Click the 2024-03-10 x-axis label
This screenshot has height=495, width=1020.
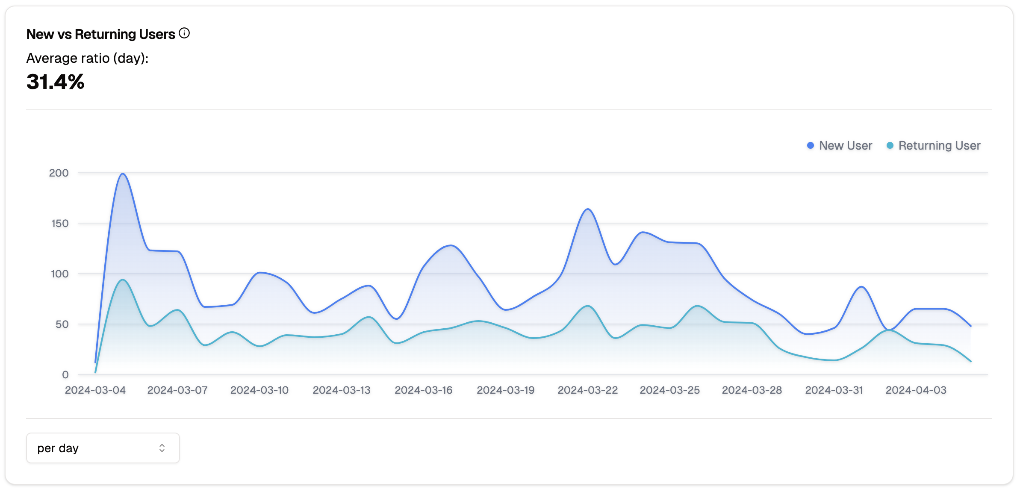259,390
